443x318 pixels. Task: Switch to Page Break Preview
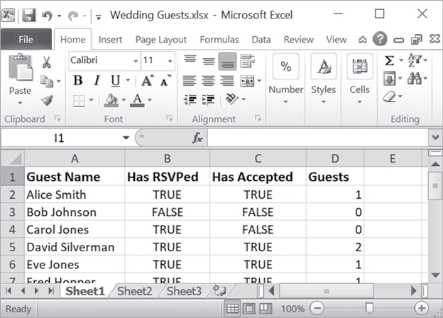pos(265,308)
